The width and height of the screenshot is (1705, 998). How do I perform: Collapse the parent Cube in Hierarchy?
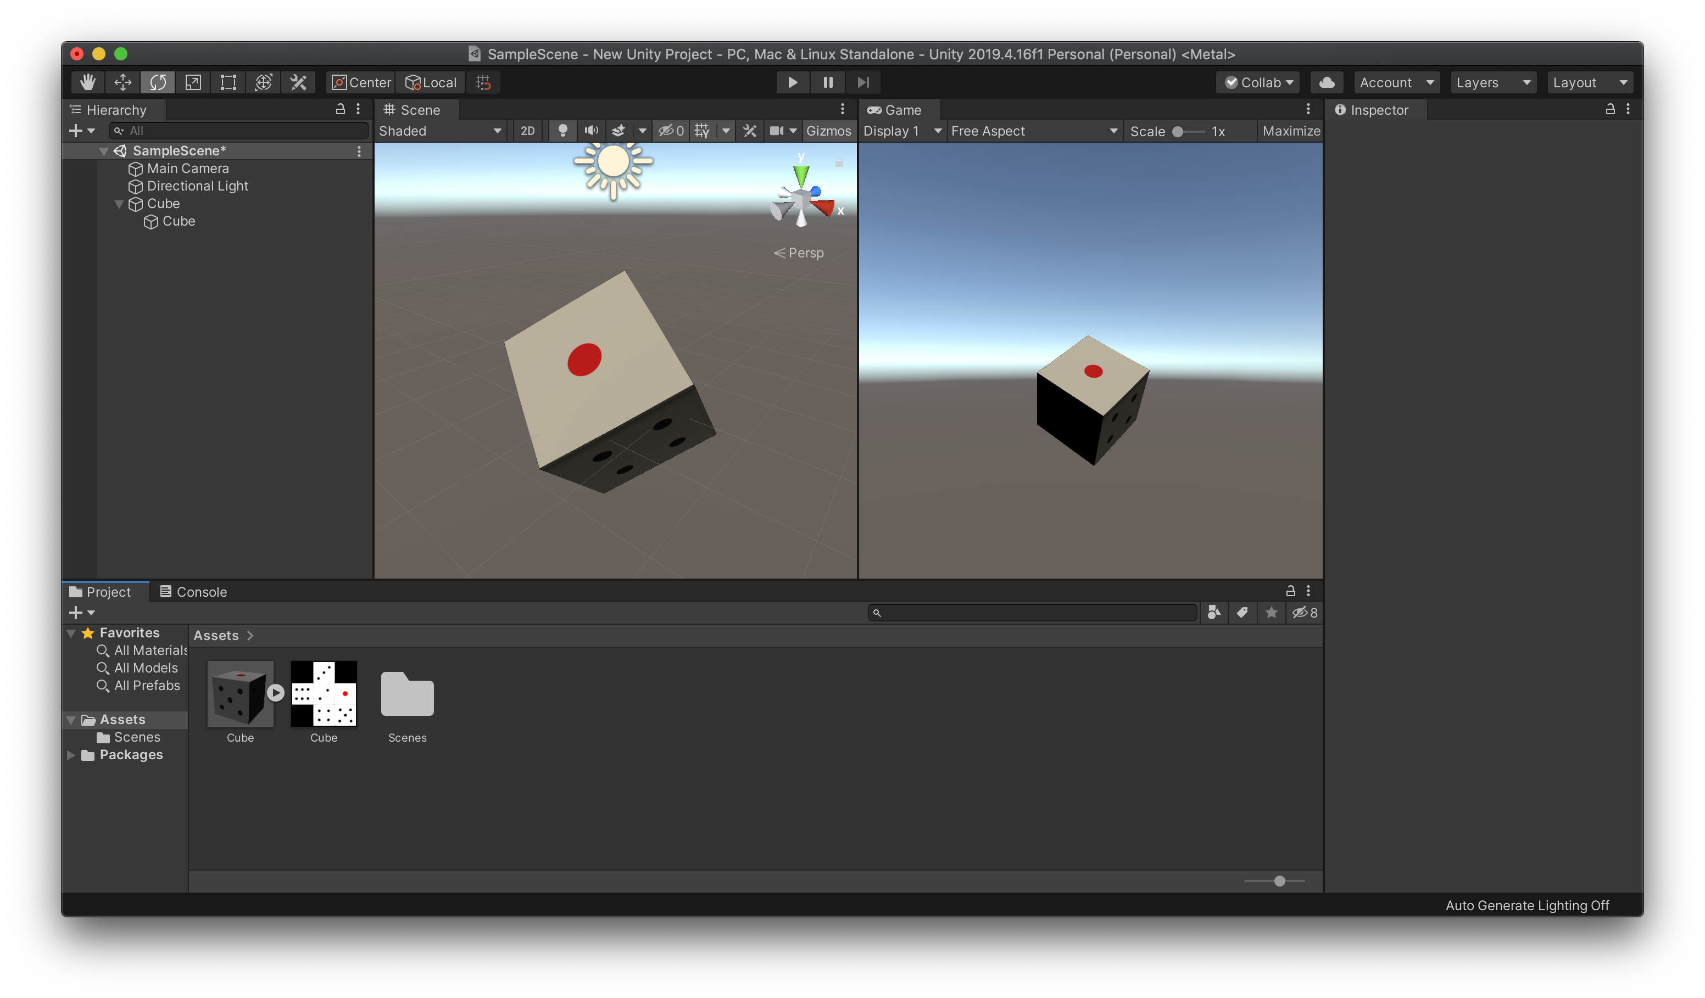point(119,204)
